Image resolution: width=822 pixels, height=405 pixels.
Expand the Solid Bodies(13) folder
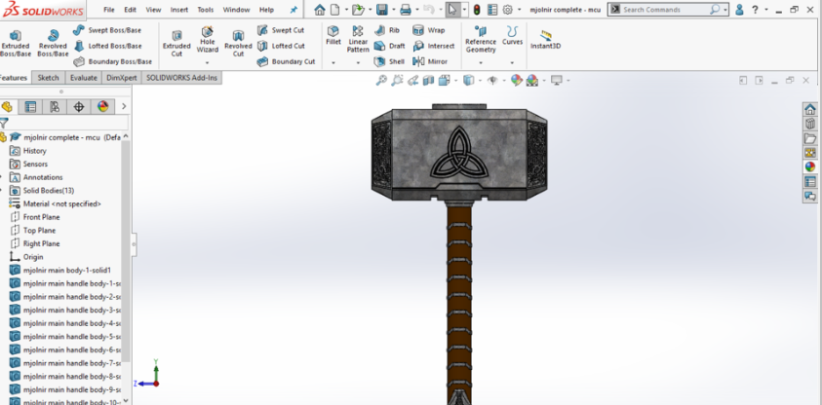(1, 191)
